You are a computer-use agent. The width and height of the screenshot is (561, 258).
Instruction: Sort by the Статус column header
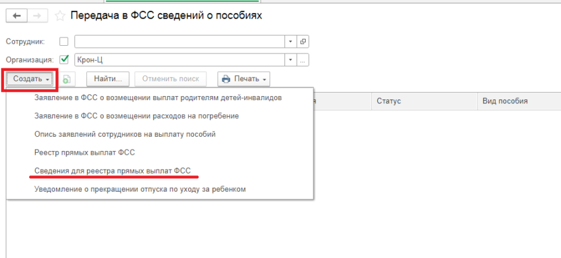point(424,101)
